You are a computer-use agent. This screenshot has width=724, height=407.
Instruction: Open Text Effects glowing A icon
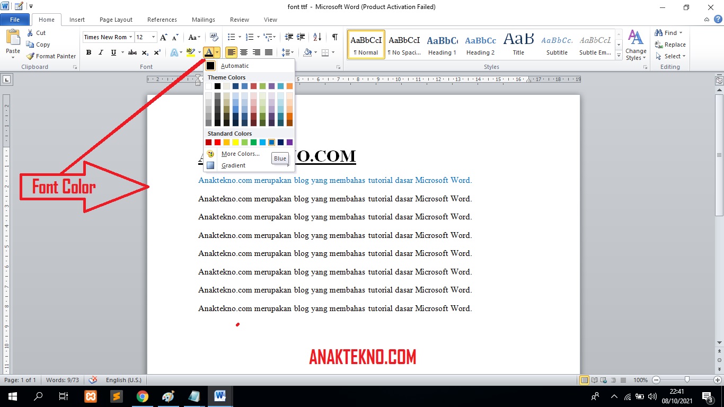(x=174, y=52)
